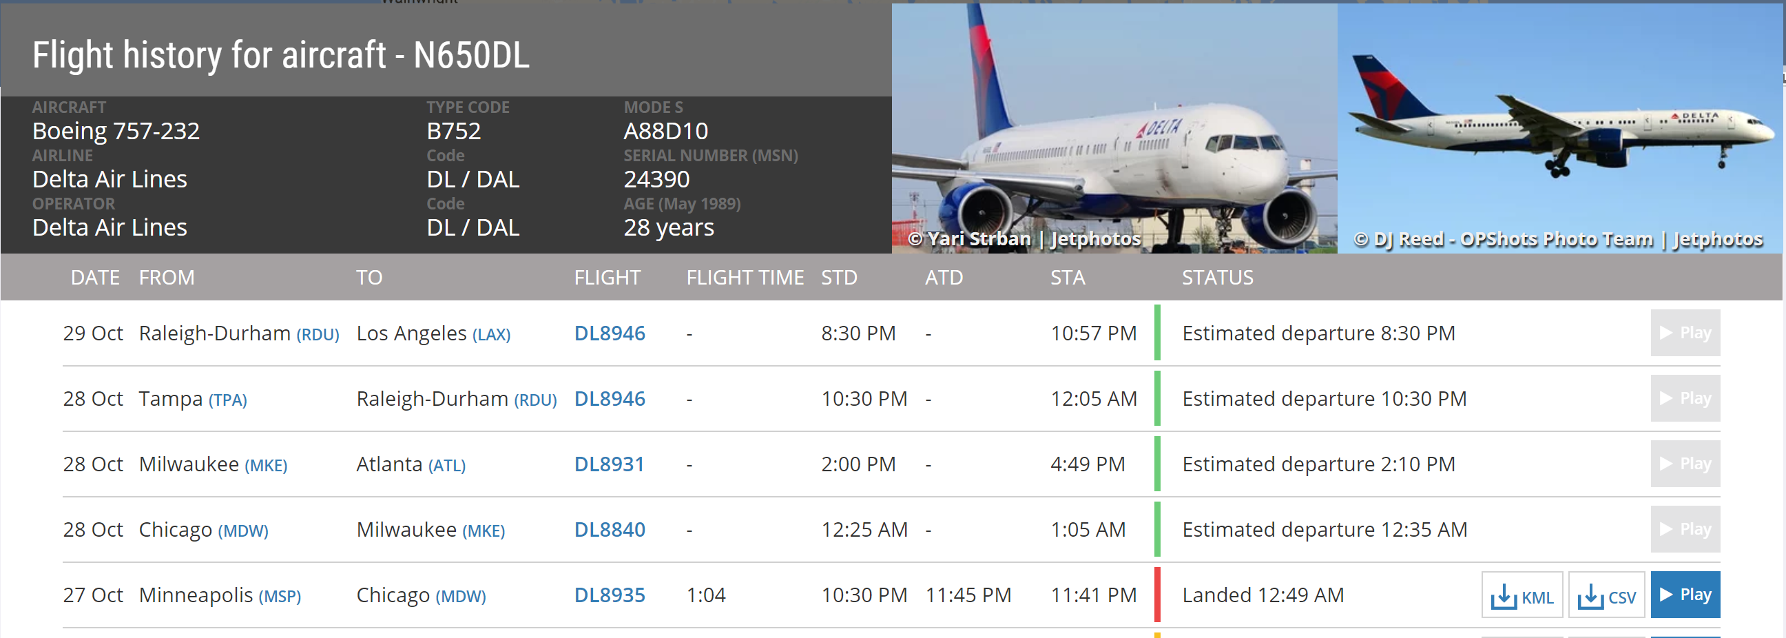1786x638 pixels.
Task: Open the TPA airport link
Action: coord(227,400)
